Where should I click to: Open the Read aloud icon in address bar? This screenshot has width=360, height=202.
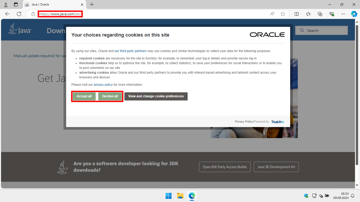click(x=272, y=14)
